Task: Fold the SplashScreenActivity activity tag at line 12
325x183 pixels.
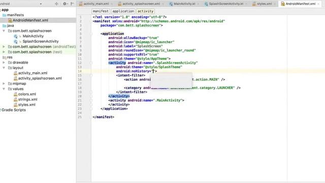Action: pyautogui.click(x=91, y=63)
